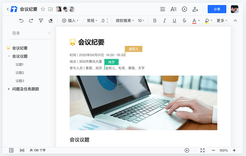Start slideshow from the status bar play icon
Image resolution: width=246 pixels, height=156 pixels.
(187, 150)
